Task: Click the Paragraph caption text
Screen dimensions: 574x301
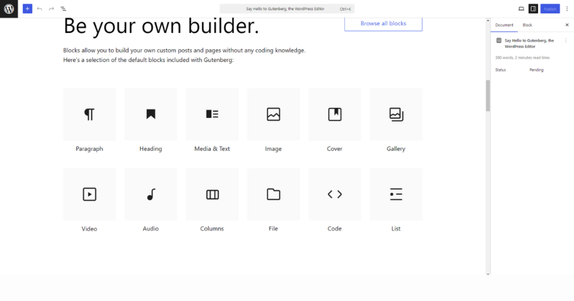Action: (89, 149)
